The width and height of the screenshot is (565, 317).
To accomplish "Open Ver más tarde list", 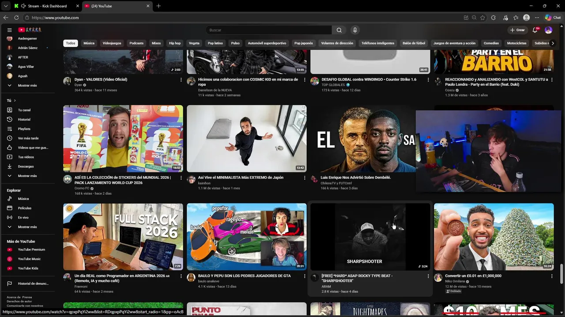I will [27, 138].
